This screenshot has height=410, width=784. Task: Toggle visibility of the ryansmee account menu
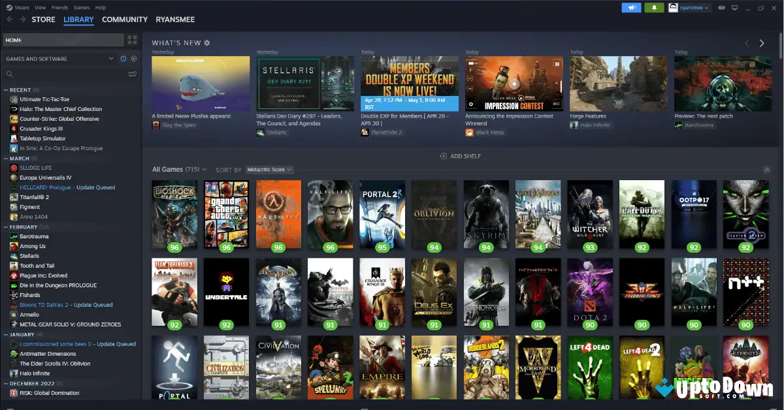(x=689, y=8)
